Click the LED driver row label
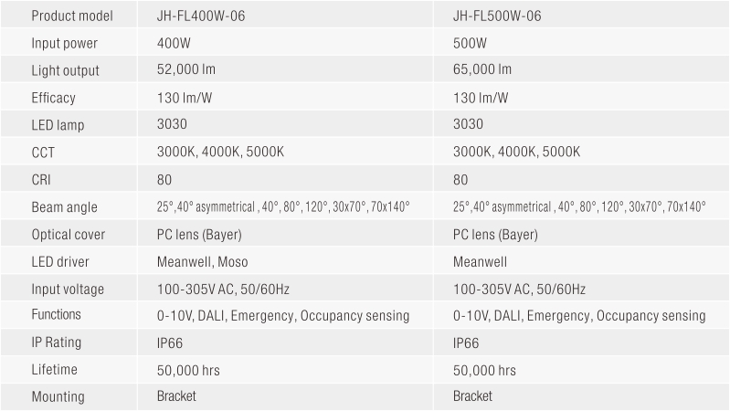730x411 pixels. click(61, 262)
